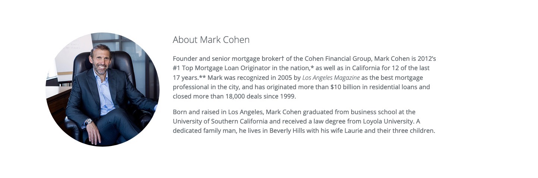Click the double asterisk after "17 years."

202,77
